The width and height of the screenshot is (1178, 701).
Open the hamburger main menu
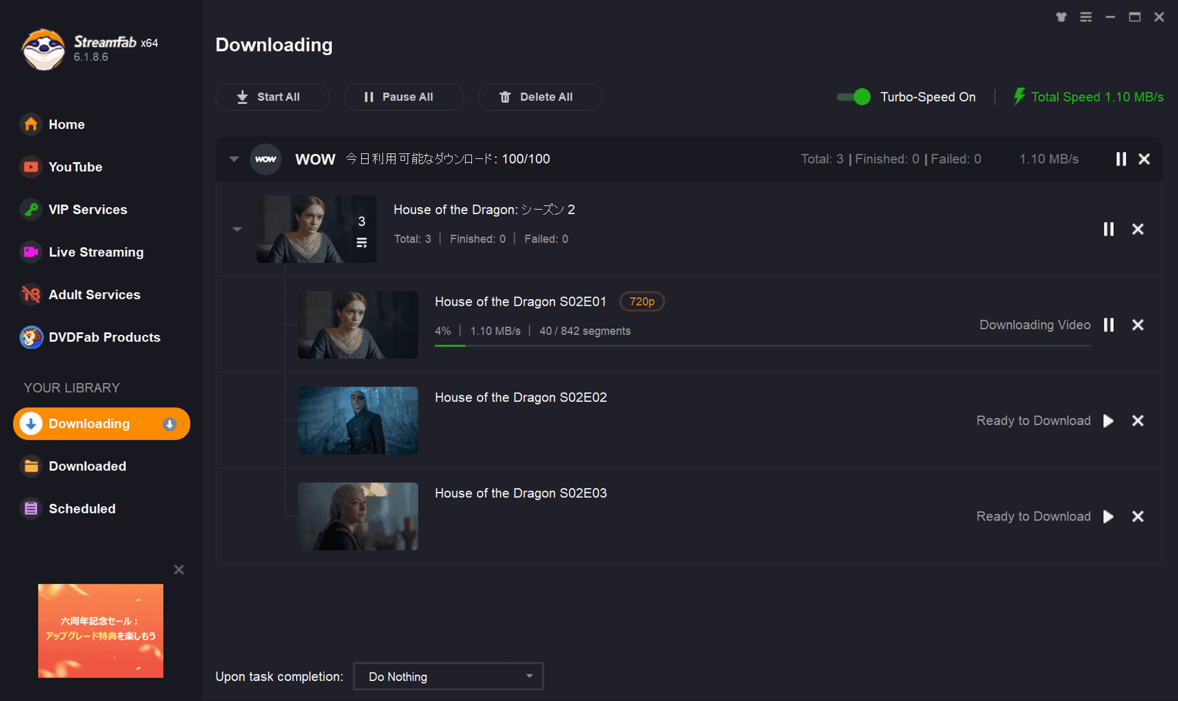pos(1086,17)
